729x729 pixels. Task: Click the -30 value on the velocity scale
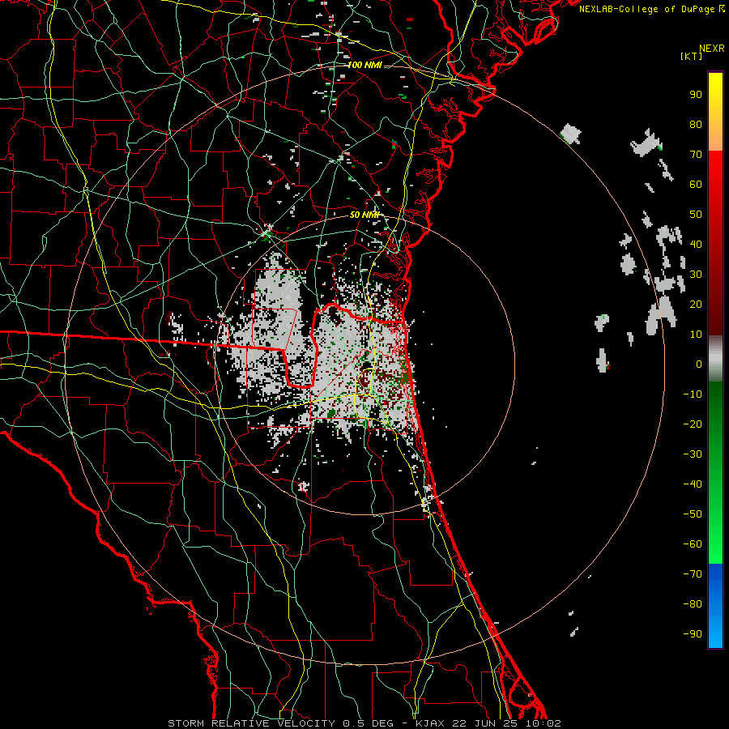click(693, 454)
